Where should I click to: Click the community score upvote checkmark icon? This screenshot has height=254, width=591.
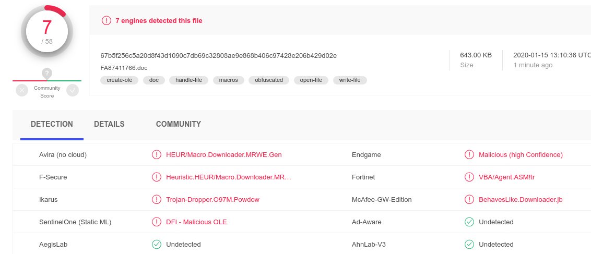click(x=73, y=90)
